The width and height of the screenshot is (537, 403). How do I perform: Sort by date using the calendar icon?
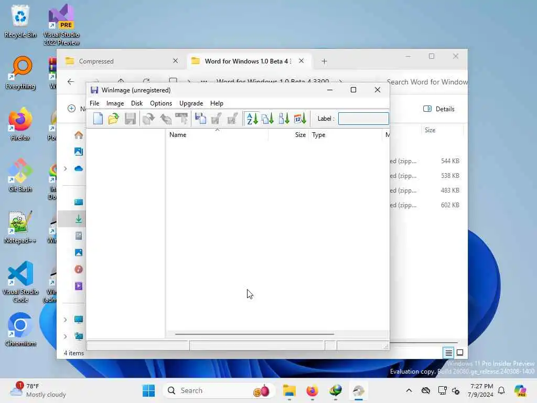pyautogui.click(x=300, y=119)
